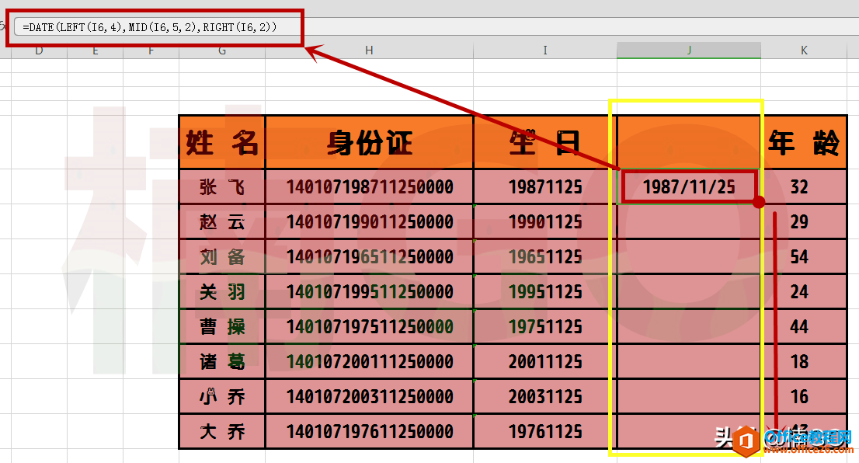
Task: Select name cell 刘 备
Action: (222, 256)
